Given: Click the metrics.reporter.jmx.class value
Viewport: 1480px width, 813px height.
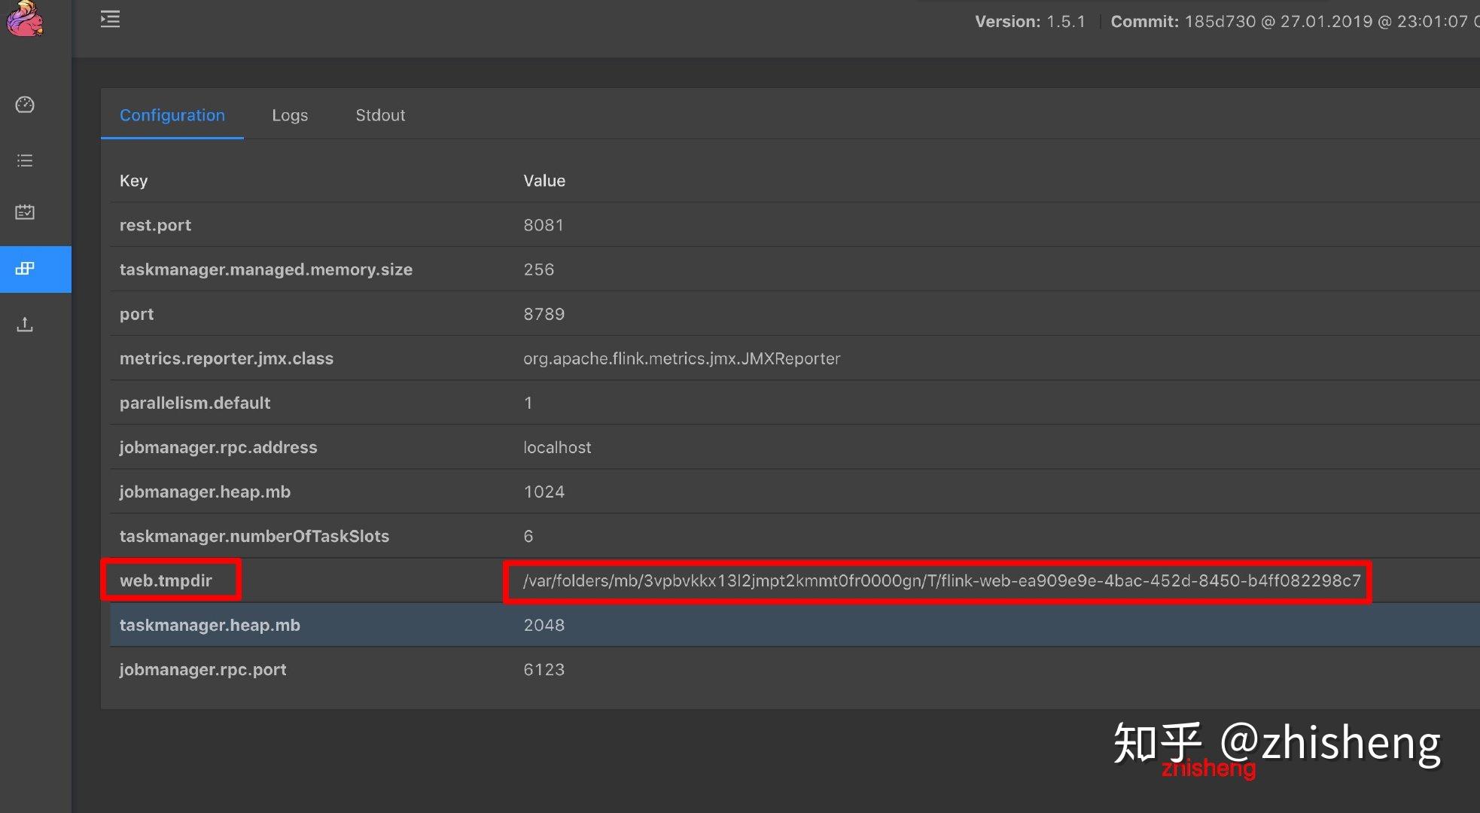Looking at the screenshot, I should [681, 358].
